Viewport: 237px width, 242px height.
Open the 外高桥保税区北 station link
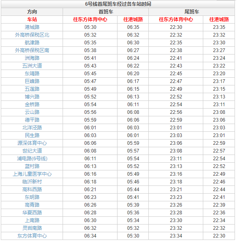(32, 35)
